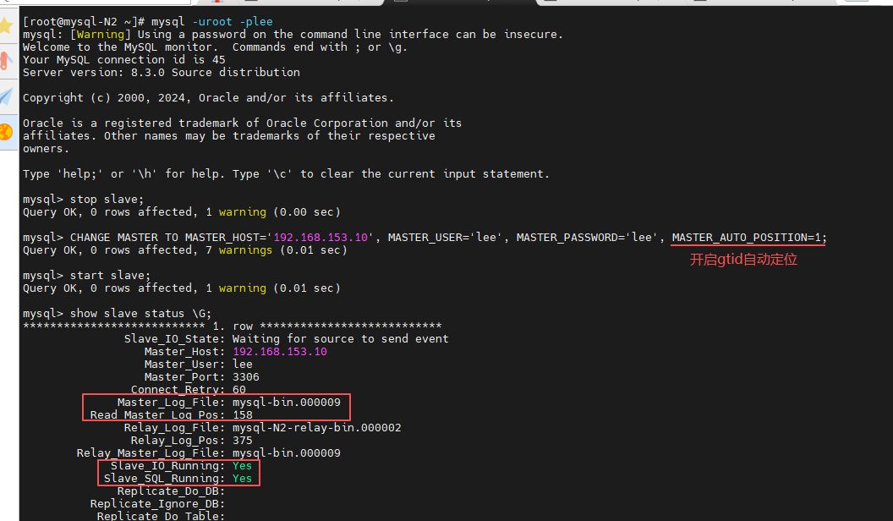The height and width of the screenshot is (521, 893).
Task: Click Relay_Log_Pos value 375
Action: click(x=243, y=441)
